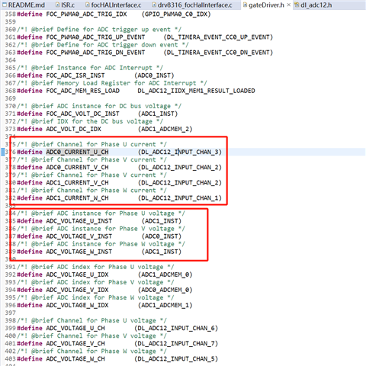Click the ADC_VOLTAGE_U_IDX macro name

[77, 274]
